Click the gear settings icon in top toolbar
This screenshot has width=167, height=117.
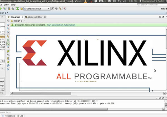(x=9, y=9)
